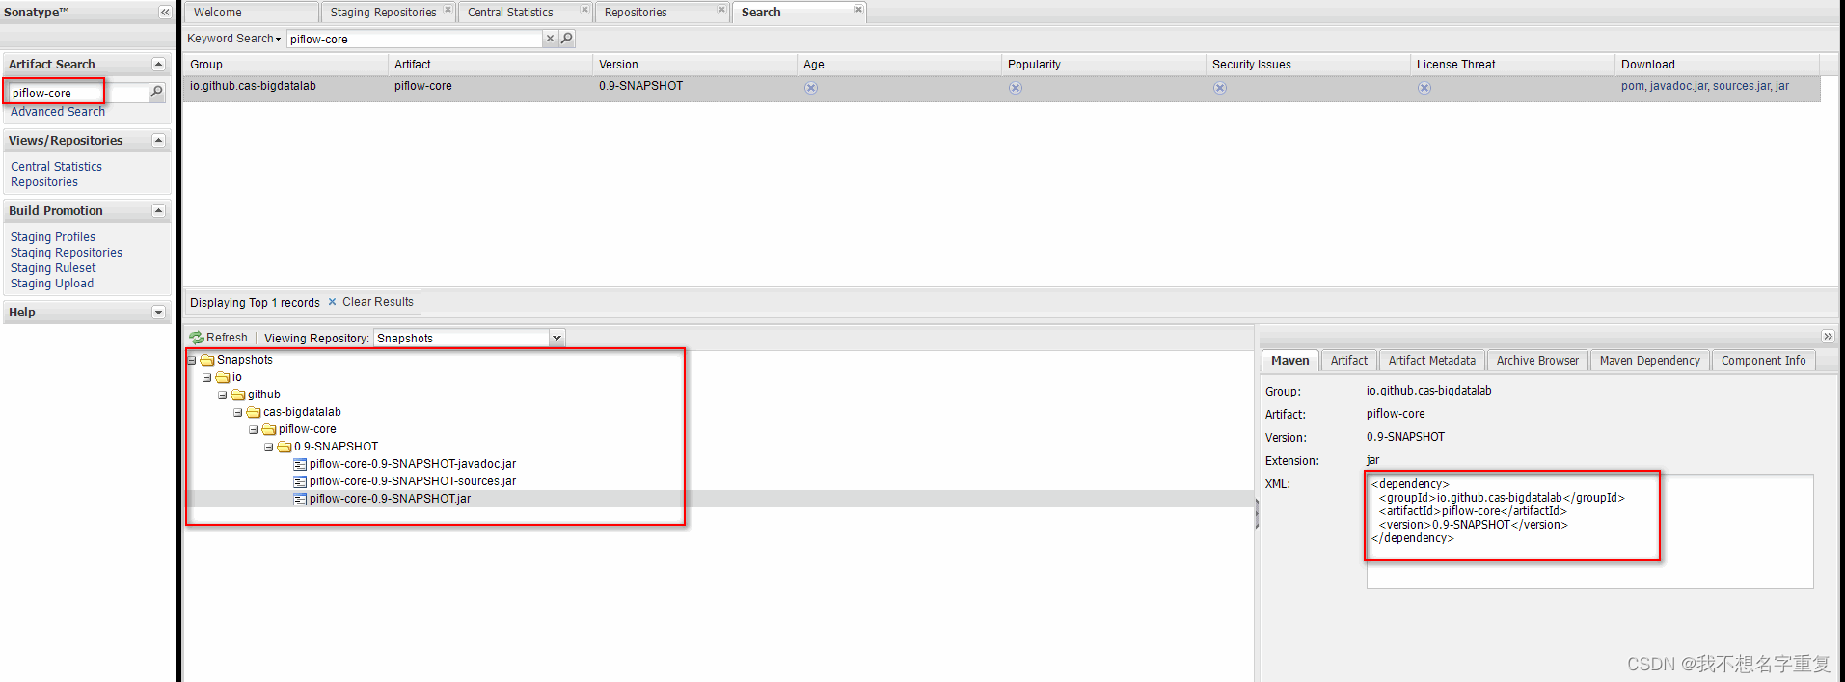Screen dimensions: 1845x682
Task: Focus the keyword search input field
Action: [x=415, y=39]
